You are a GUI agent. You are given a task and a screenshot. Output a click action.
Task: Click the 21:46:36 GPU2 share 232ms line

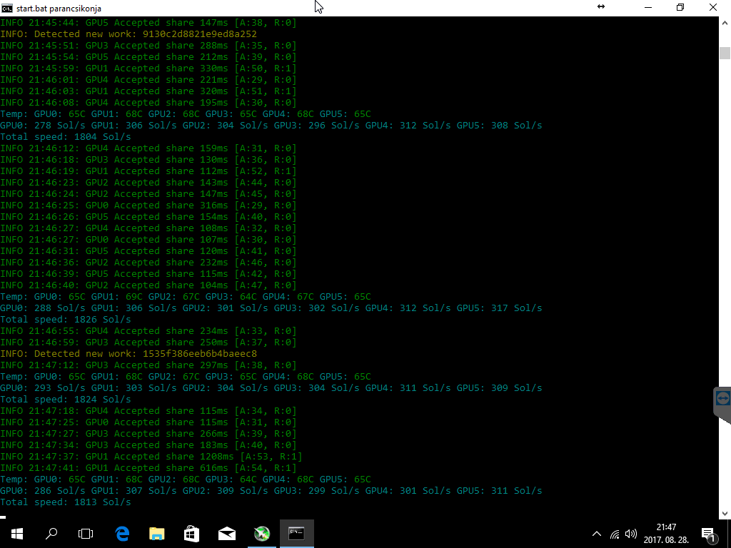click(x=148, y=263)
